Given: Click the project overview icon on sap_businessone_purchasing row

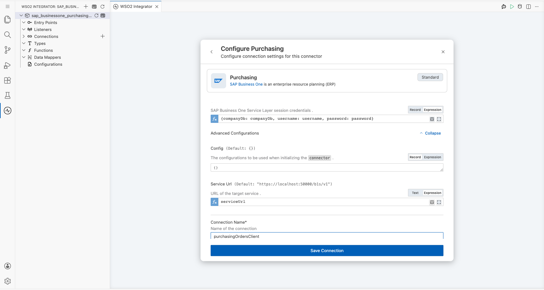Looking at the screenshot, I should pos(103,15).
